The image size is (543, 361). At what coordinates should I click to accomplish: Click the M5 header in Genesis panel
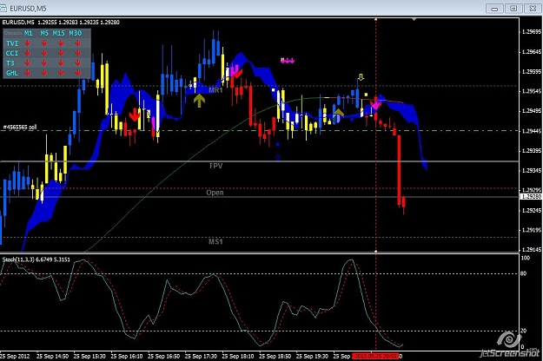(44, 33)
